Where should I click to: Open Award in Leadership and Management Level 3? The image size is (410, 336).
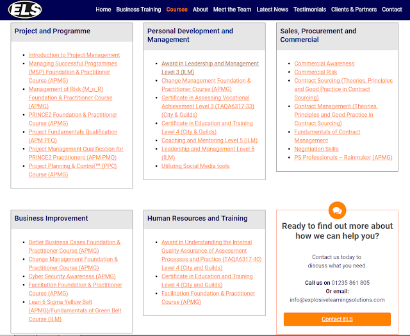(210, 68)
